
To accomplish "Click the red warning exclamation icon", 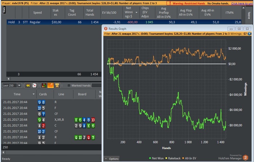I will [170, 3].
